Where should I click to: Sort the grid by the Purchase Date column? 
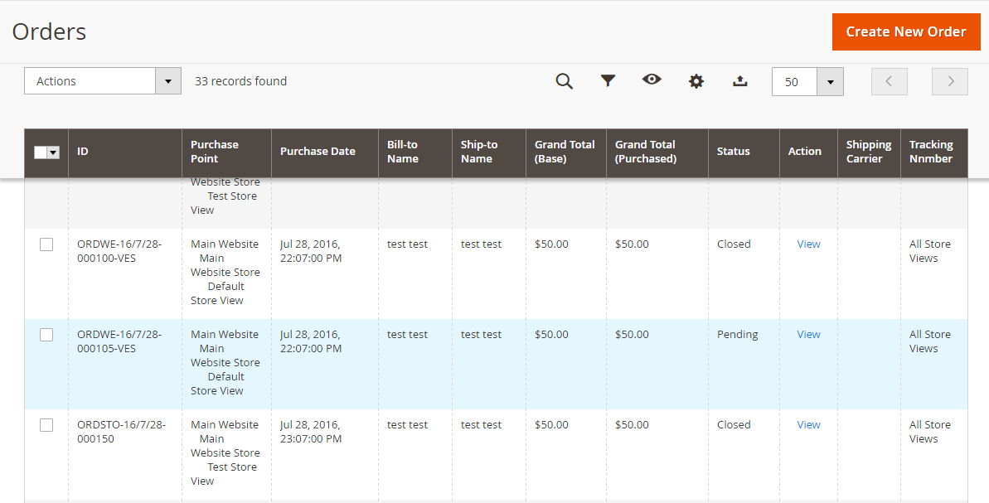tap(318, 151)
